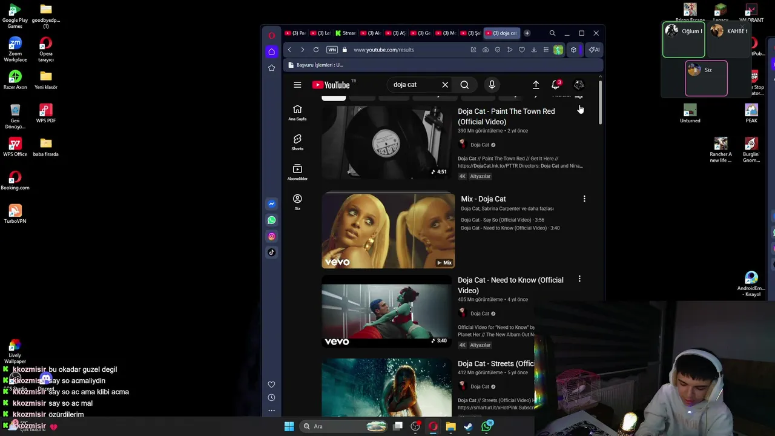Viewport: 775px width, 436px height.
Task: Open Opera downloads icon
Action: 534,50
